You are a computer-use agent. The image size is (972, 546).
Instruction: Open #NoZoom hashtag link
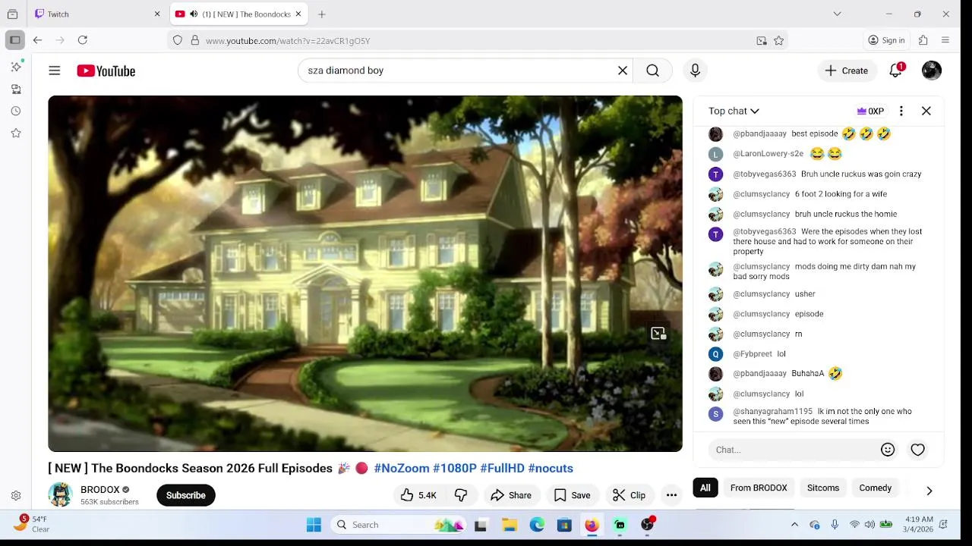402,469
